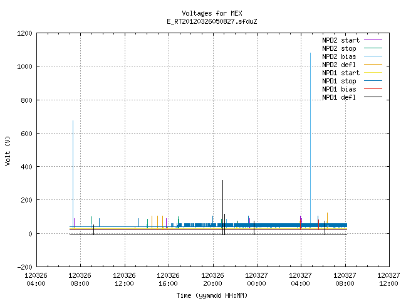Screen dimensions: 401x301
Task: Click the '120327 12:00' x-axis tick label
Action: pos(388,280)
